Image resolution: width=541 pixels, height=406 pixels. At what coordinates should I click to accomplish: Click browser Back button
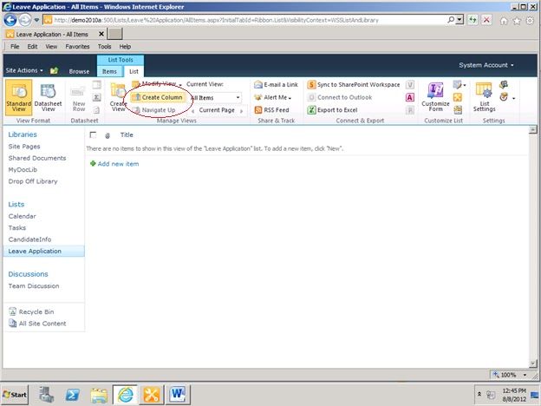[10, 20]
